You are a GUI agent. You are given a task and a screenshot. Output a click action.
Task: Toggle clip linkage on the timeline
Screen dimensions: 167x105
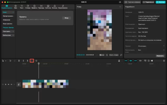click(x=135, y=61)
